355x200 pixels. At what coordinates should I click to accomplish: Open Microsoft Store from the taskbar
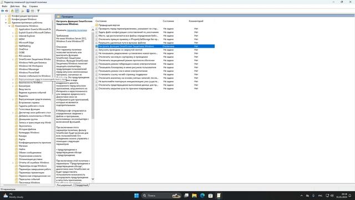coord(210,196)
